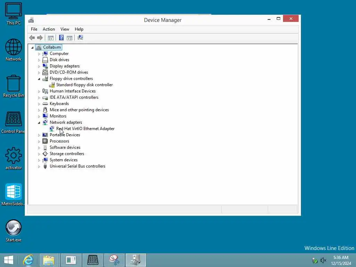356x267 pixels.
Task: Select Human Interface Devices label
Action: coord(73,91)
